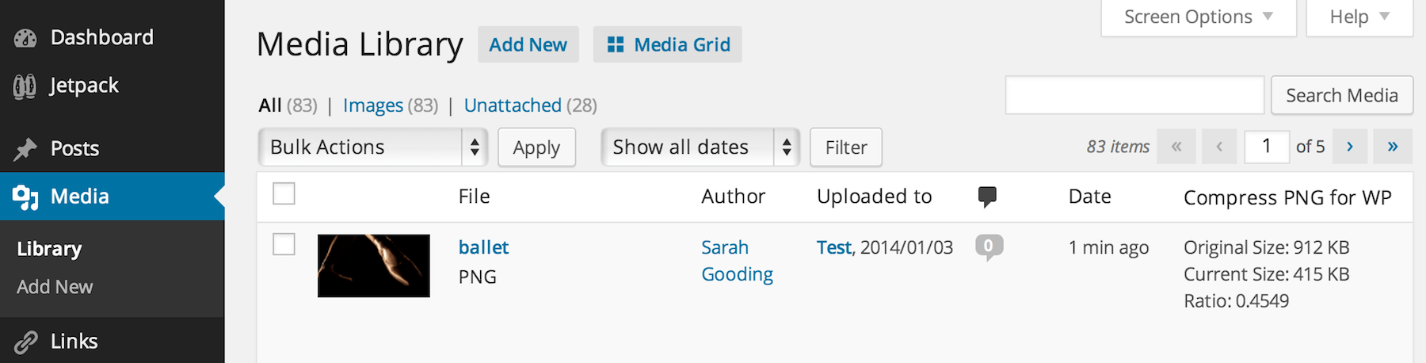Check the ballet row checkbox
1426x363 pixels.
click(284, 244)
